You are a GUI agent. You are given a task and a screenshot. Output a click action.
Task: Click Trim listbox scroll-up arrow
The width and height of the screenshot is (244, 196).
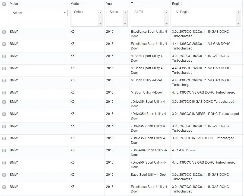pos(166,12)
